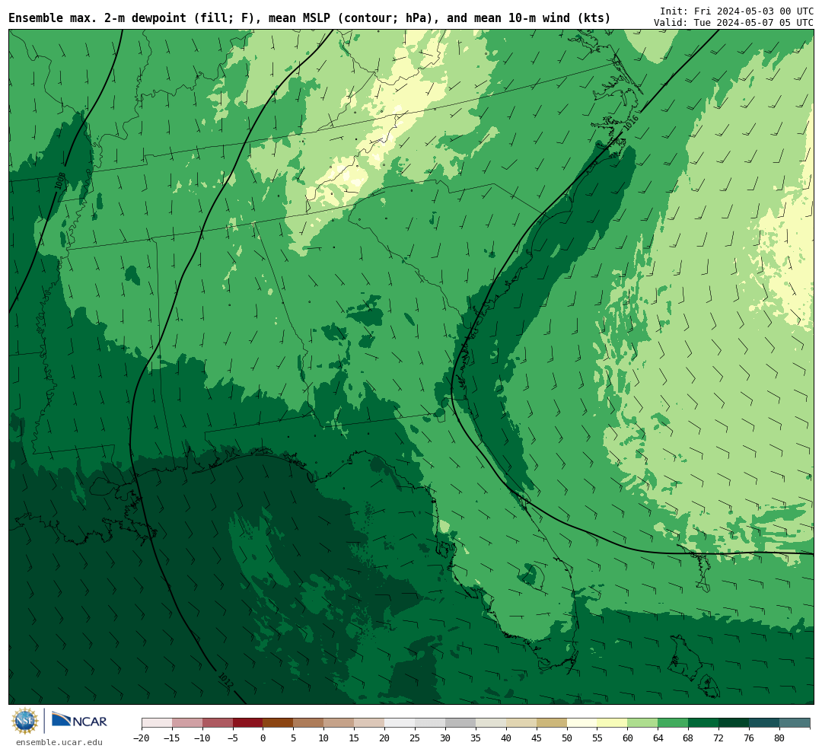Select colorbar swatch between 25 and 30
This screenshot has width=822, height=752.
pos(430,723)
